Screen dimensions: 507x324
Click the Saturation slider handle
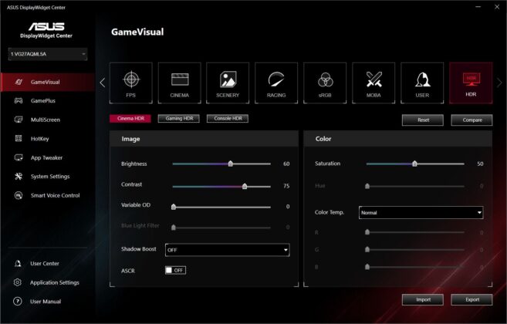[x=414, y=164]
